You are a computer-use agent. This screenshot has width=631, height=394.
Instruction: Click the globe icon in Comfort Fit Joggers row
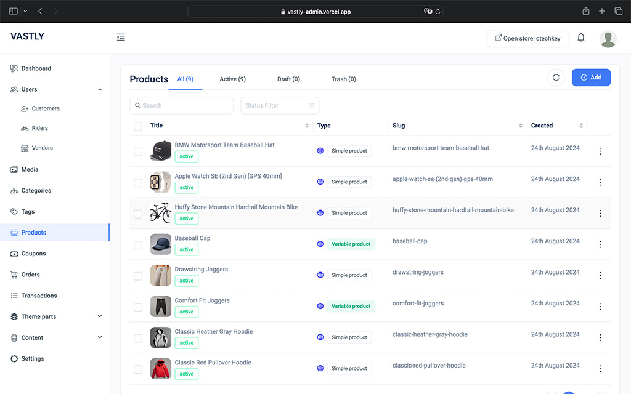point(320,306)
